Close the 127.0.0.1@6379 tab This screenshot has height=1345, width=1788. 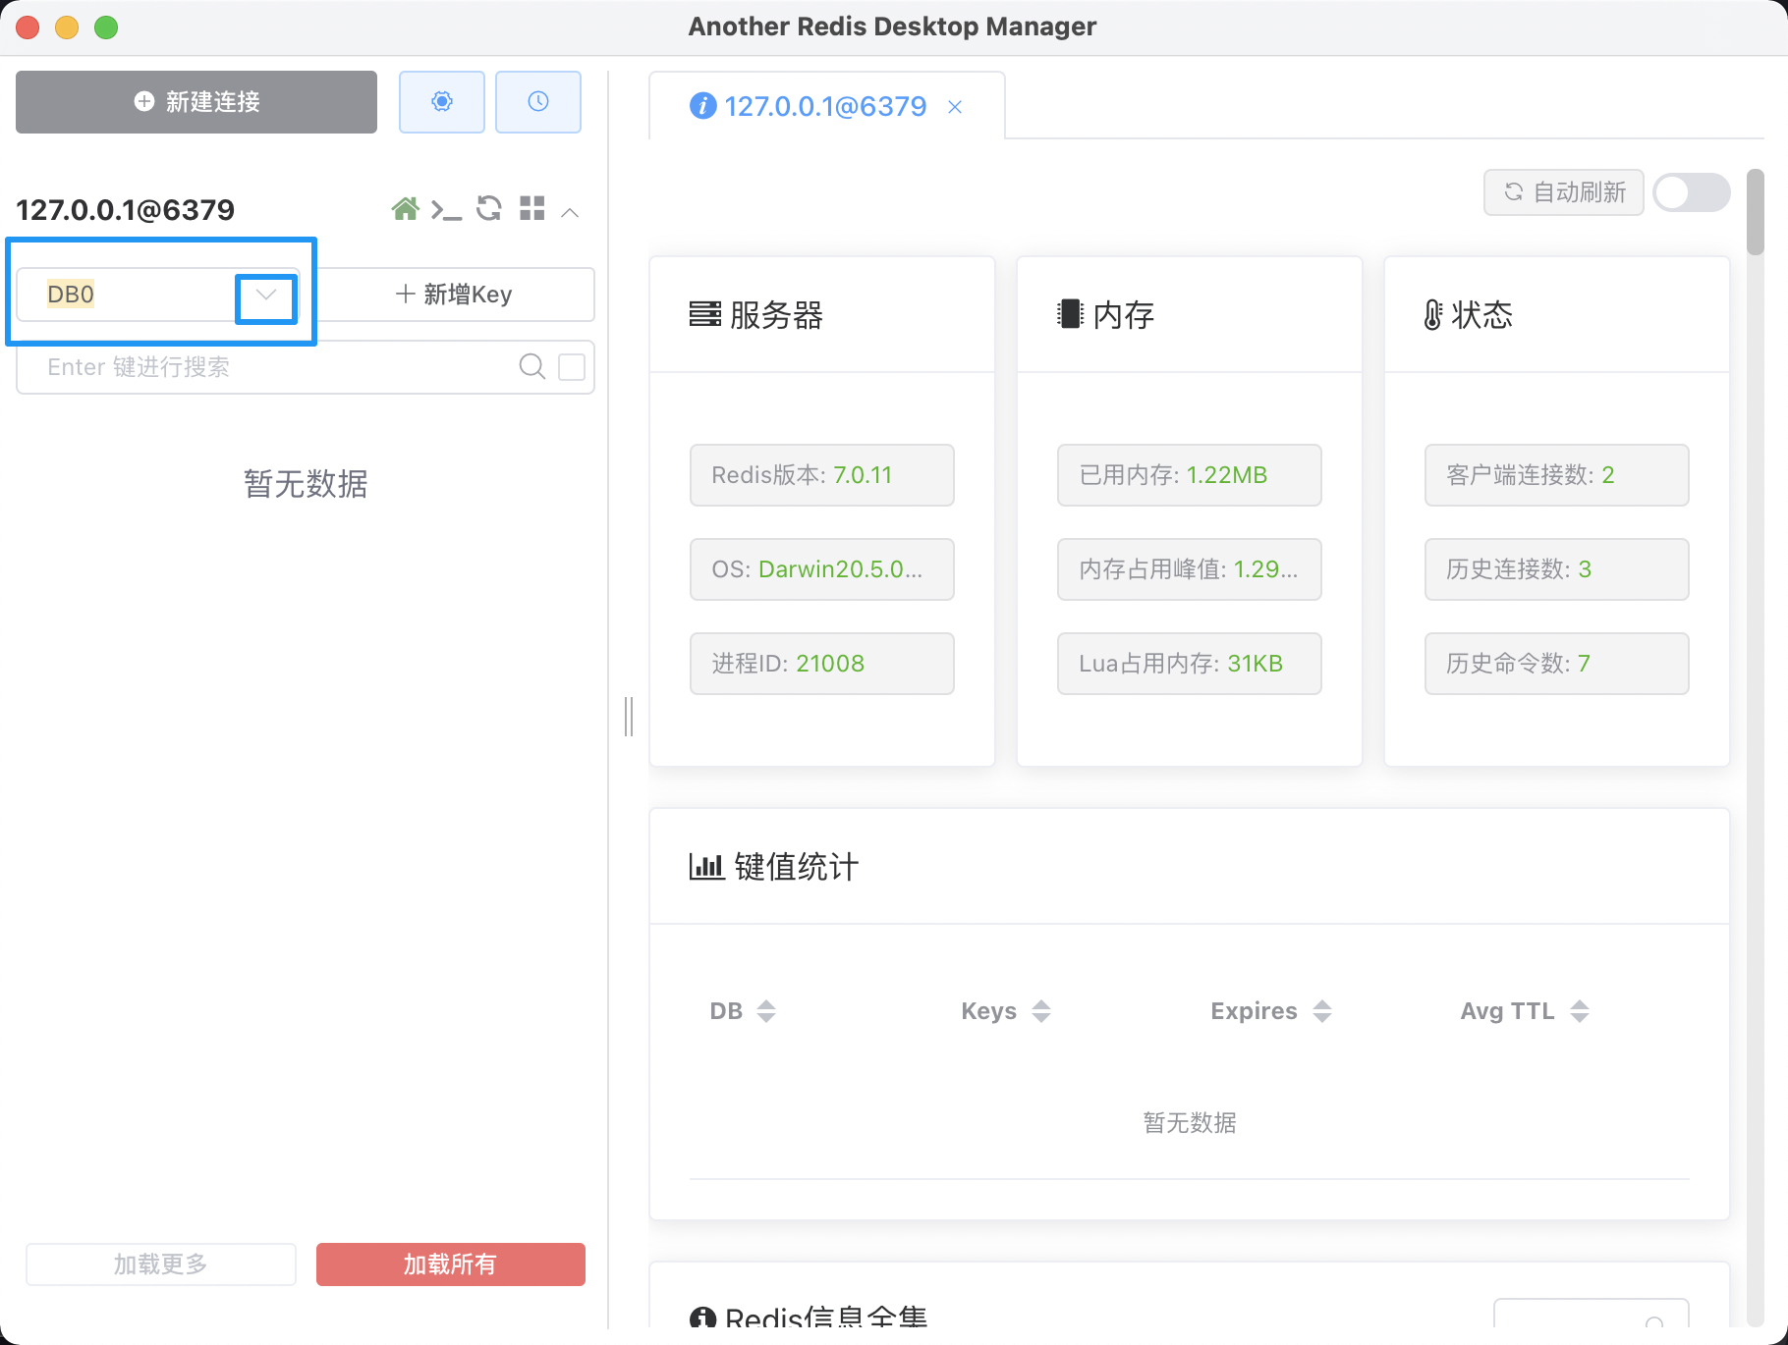pos(955,107)
